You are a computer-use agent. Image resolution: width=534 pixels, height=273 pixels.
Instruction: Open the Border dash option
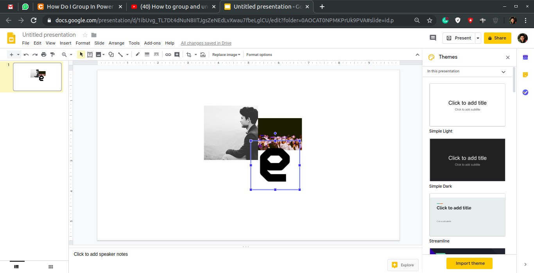coord(156,55)
